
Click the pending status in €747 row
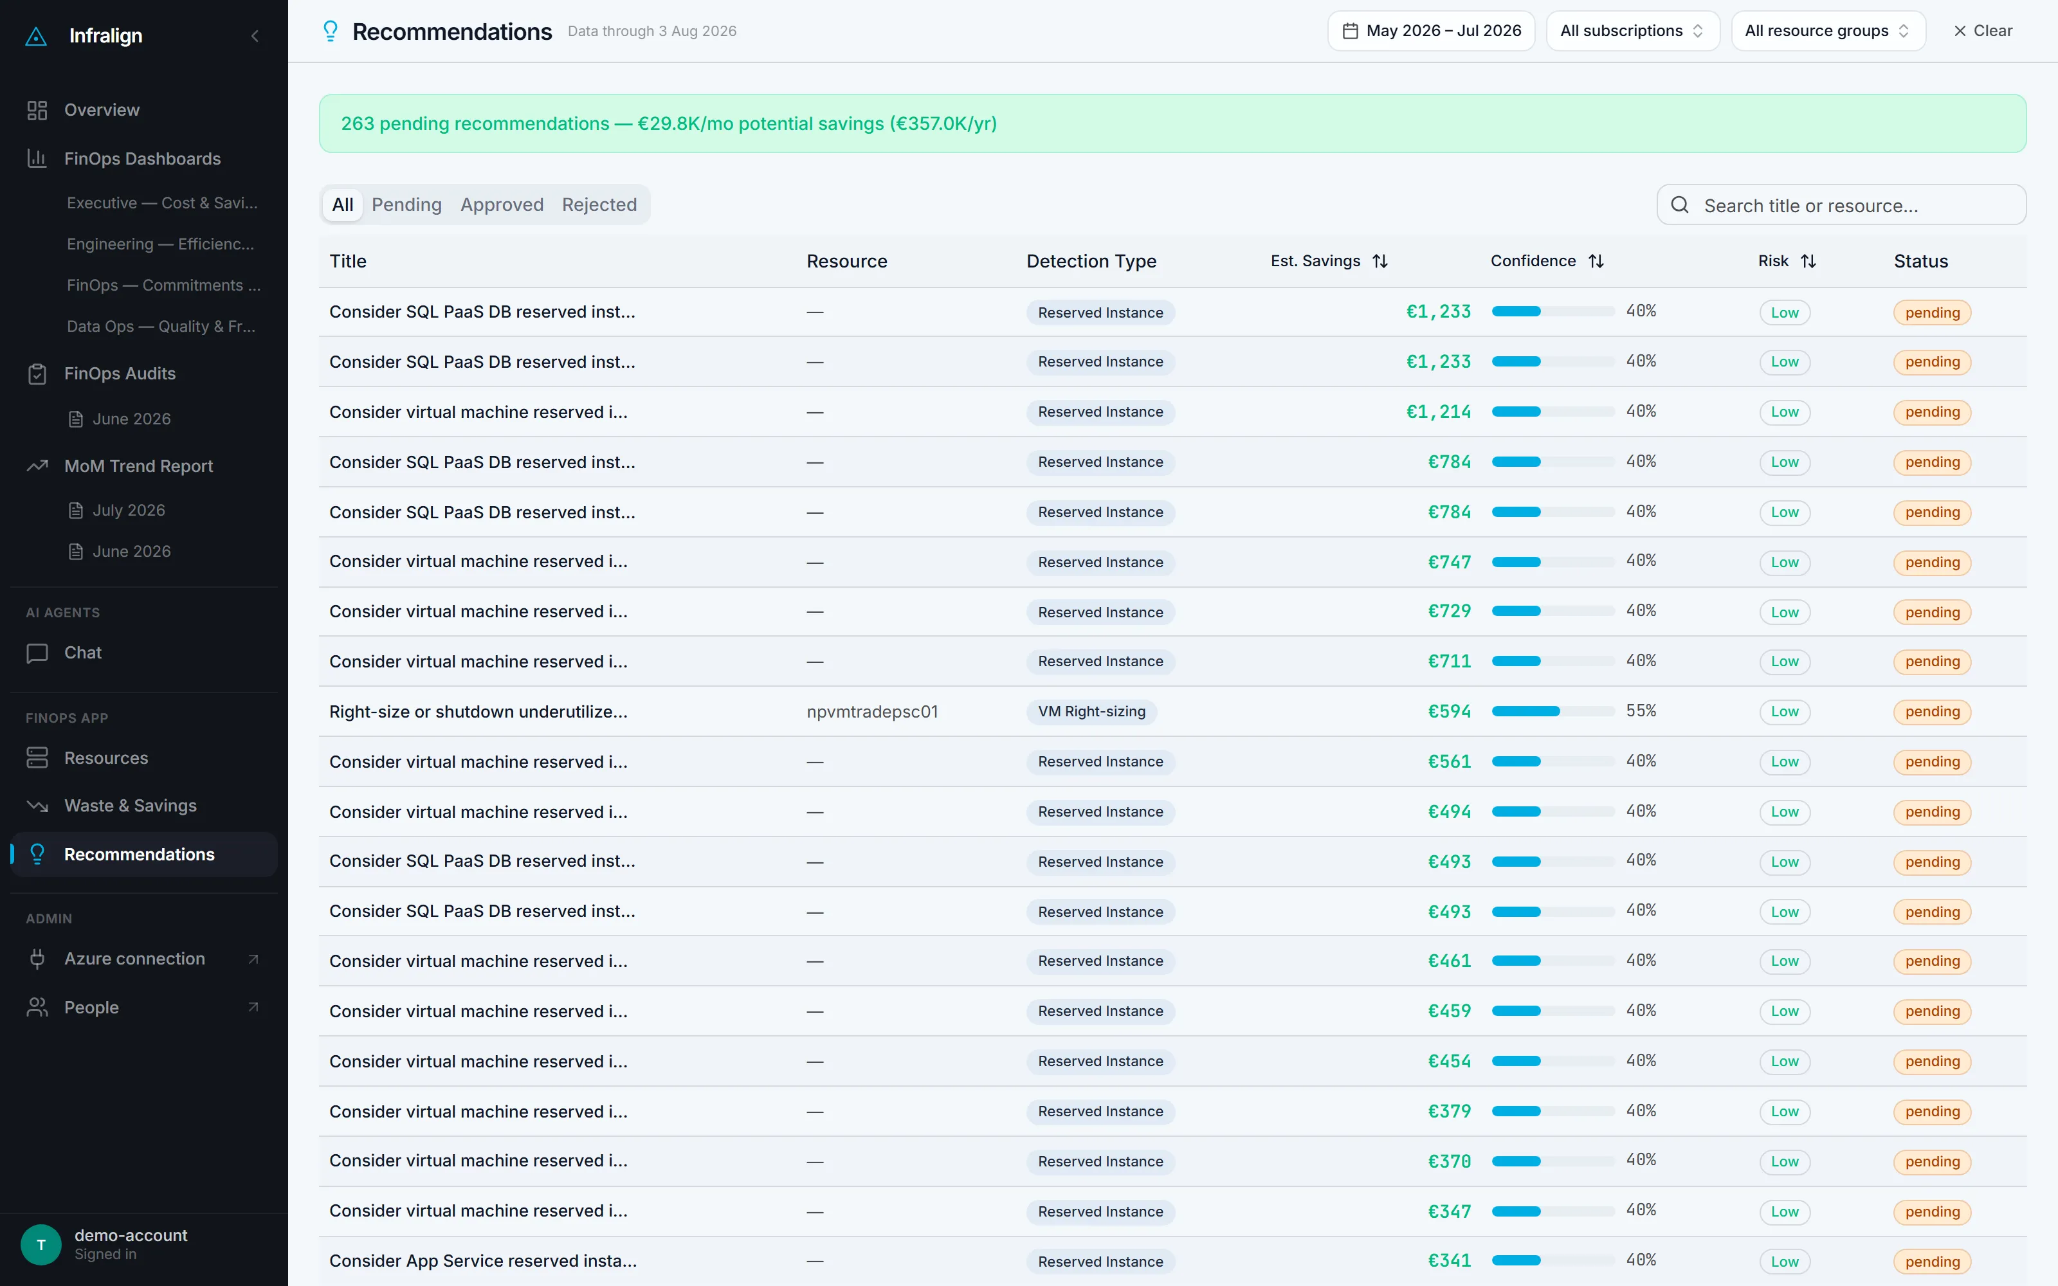click(1931, 562)
